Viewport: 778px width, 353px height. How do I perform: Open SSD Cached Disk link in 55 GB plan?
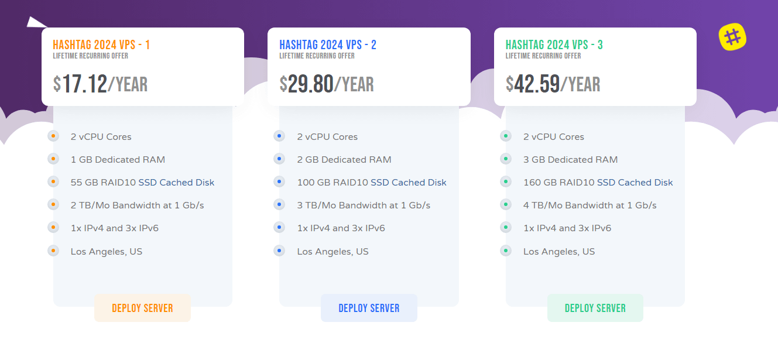176,183
